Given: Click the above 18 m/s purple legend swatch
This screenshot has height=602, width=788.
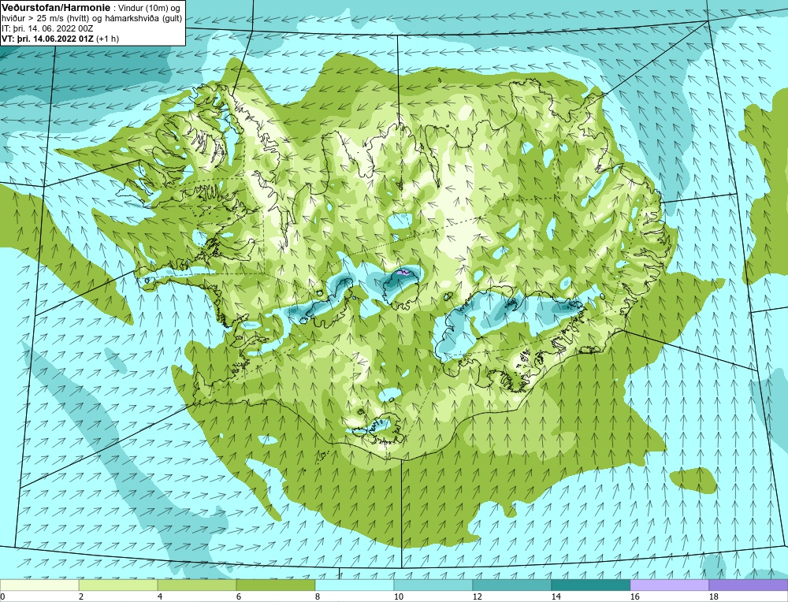Looking at the screenshot, I should (749, 585).
